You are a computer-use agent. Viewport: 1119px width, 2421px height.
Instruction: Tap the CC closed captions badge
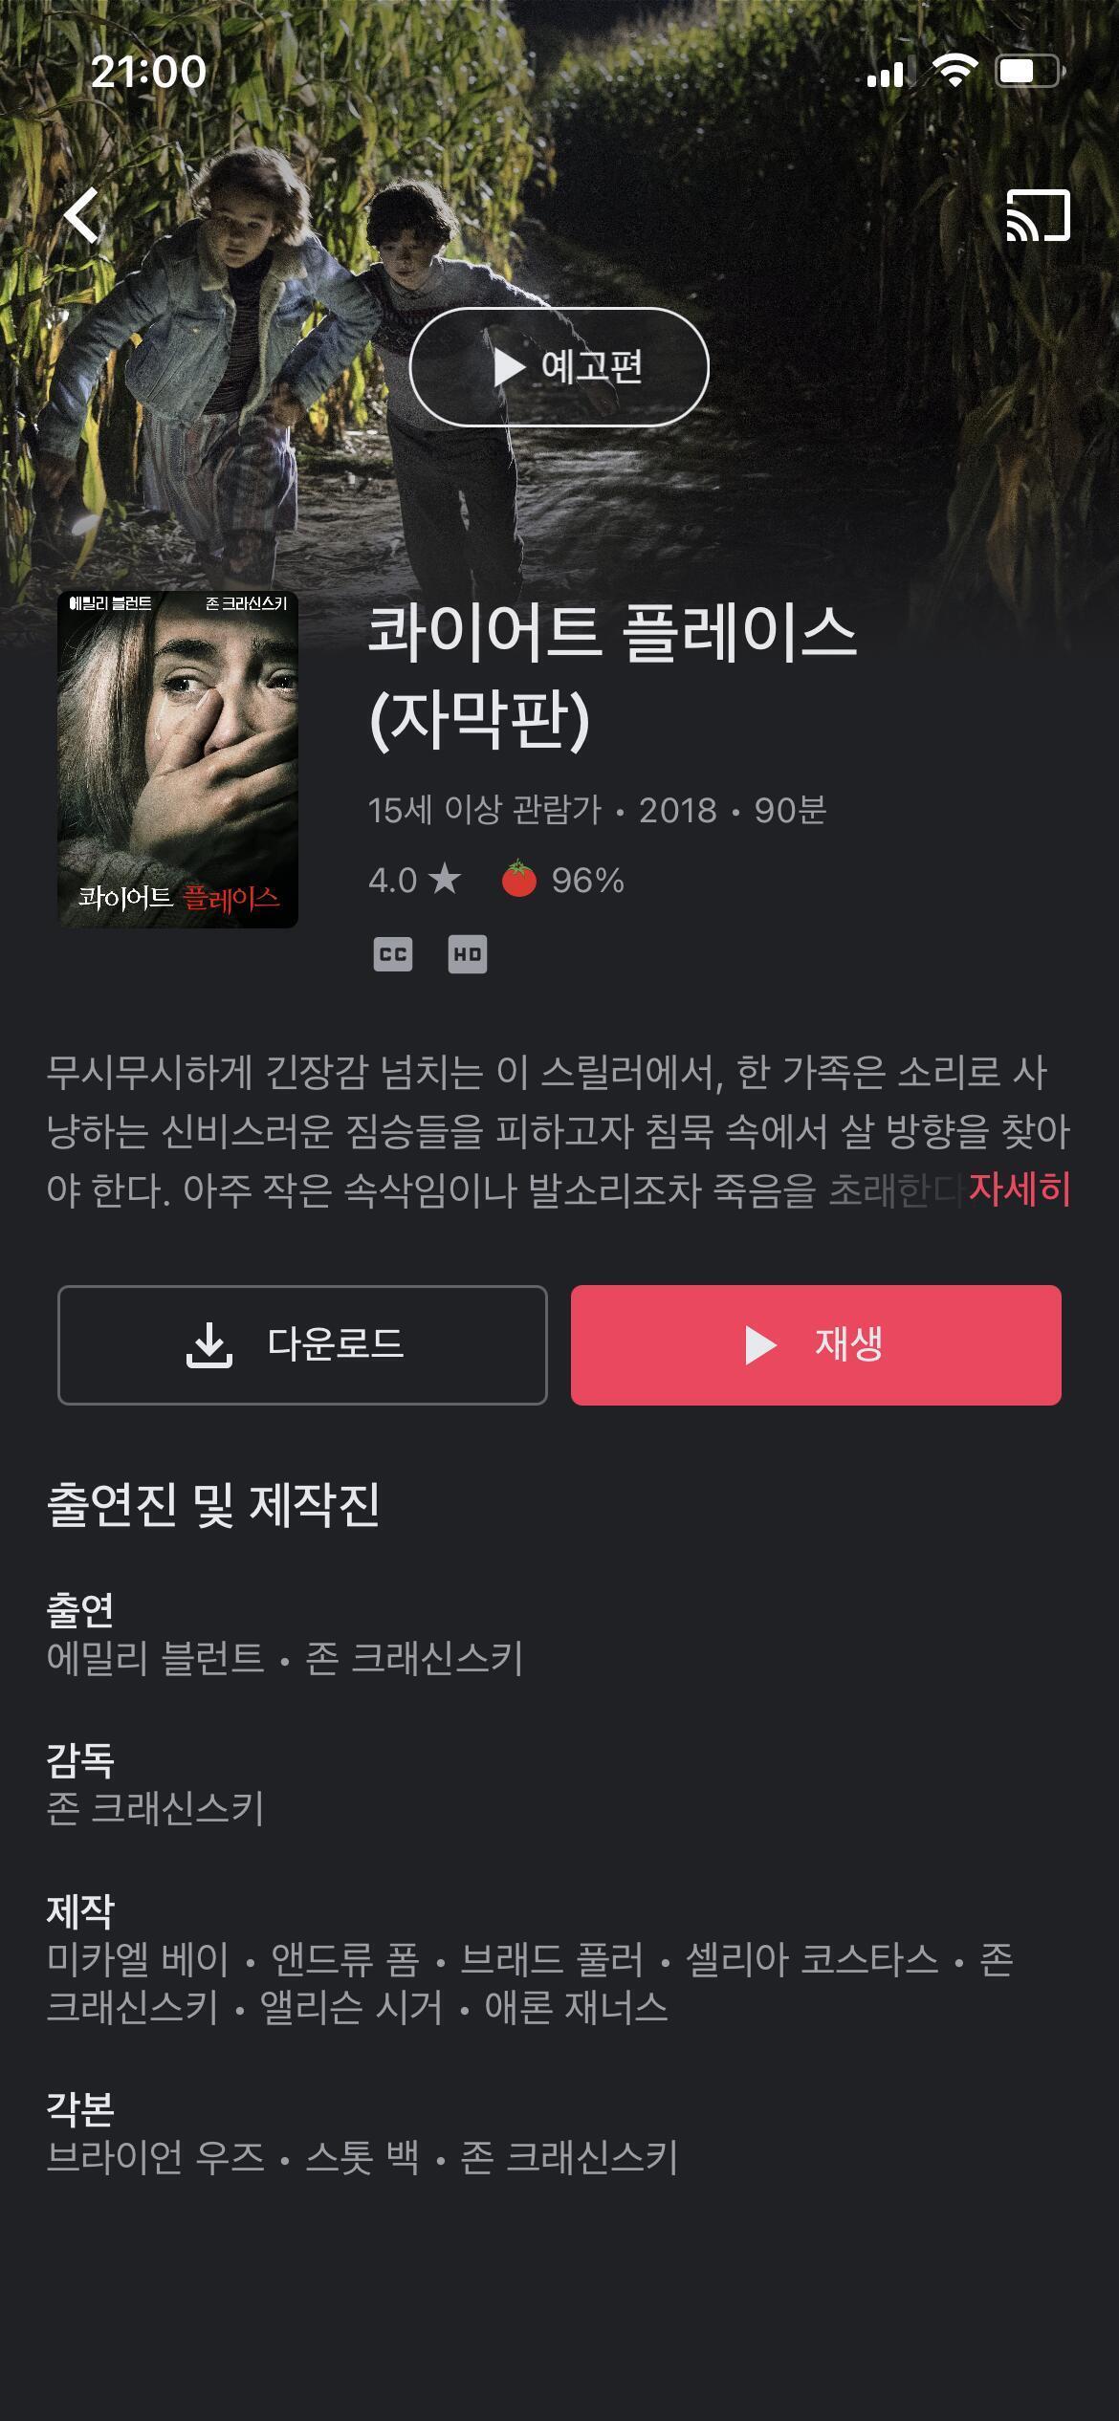coord(393,954)
